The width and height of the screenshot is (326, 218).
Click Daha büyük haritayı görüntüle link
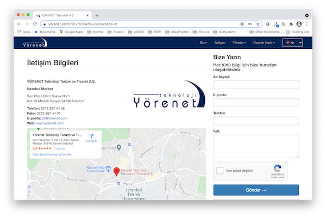[x=52, y=154]
